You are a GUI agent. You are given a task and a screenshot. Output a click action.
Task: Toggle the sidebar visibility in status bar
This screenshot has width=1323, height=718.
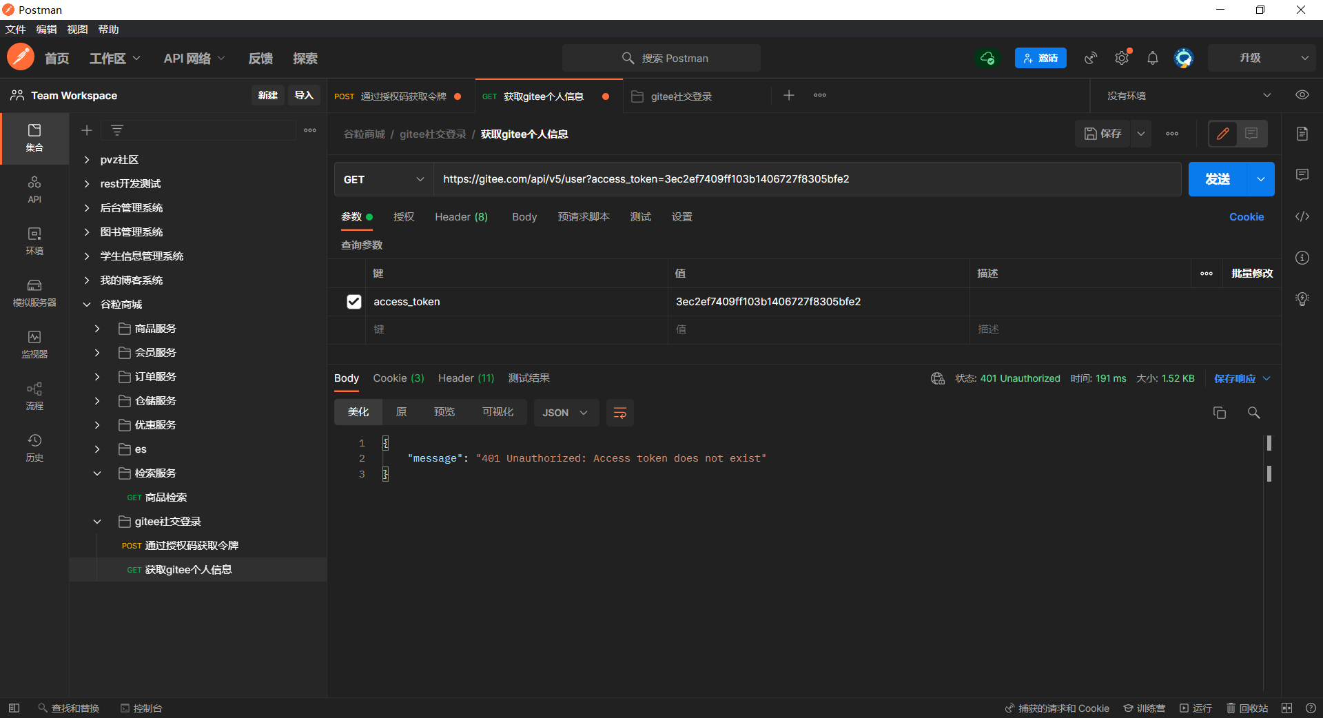point(14,708)
